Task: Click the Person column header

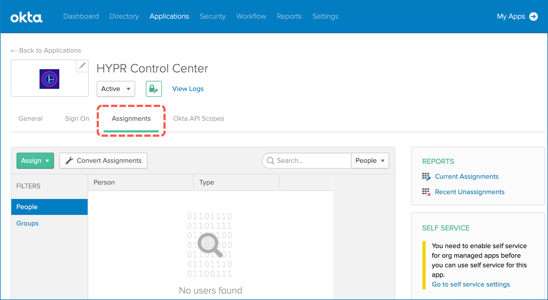Action: click(141, 182)
